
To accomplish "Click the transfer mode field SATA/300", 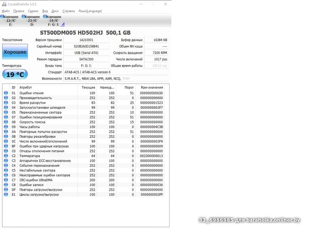I will pos(86,59).
